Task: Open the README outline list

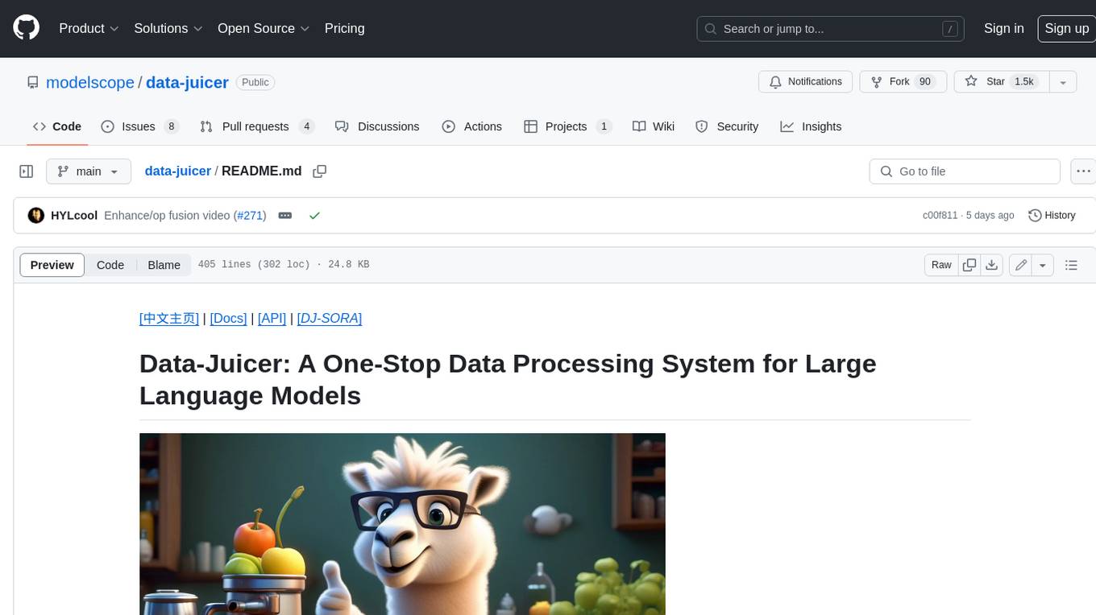Action: (1071, 265)
